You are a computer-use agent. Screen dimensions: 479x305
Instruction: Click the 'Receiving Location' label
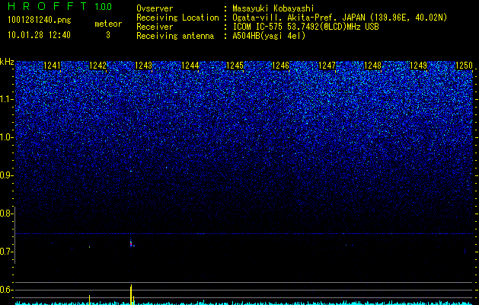(177, 18)
